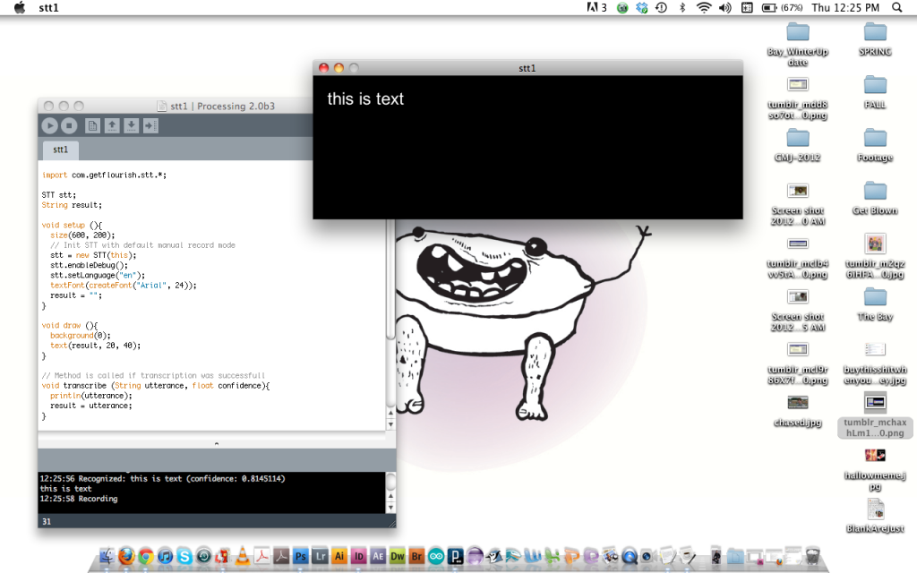Select the CMJ-2012 folder on desktop

click(x=798, y=145)
